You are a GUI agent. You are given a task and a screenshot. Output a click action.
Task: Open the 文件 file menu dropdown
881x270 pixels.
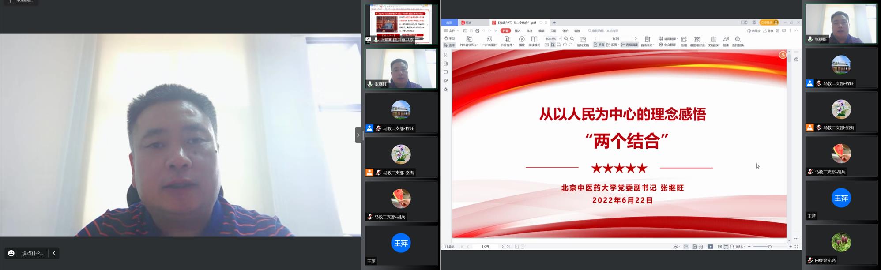point(452,31)
